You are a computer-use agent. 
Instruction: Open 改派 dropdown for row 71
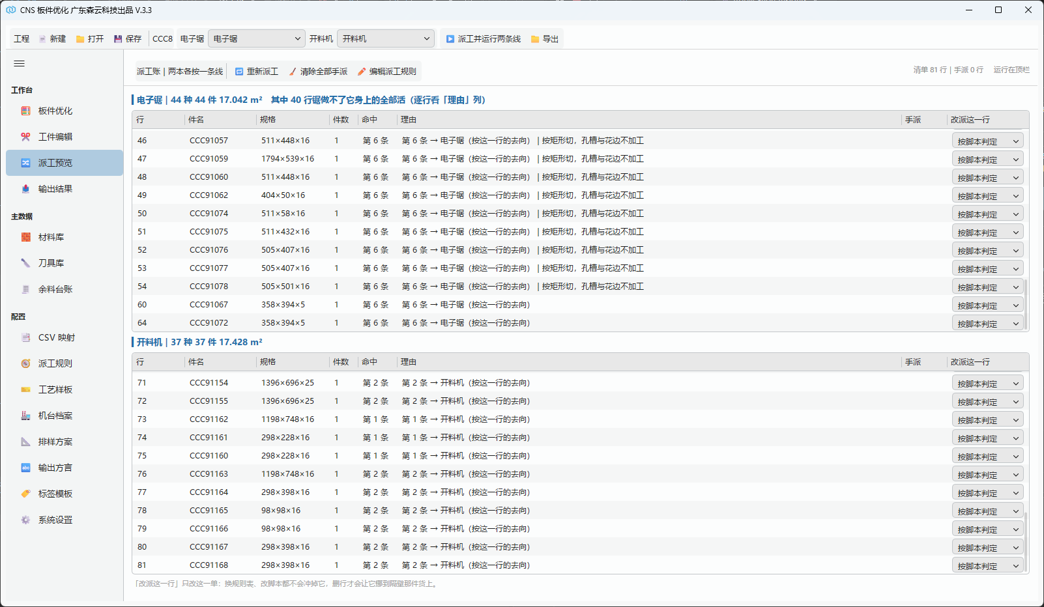988,383
